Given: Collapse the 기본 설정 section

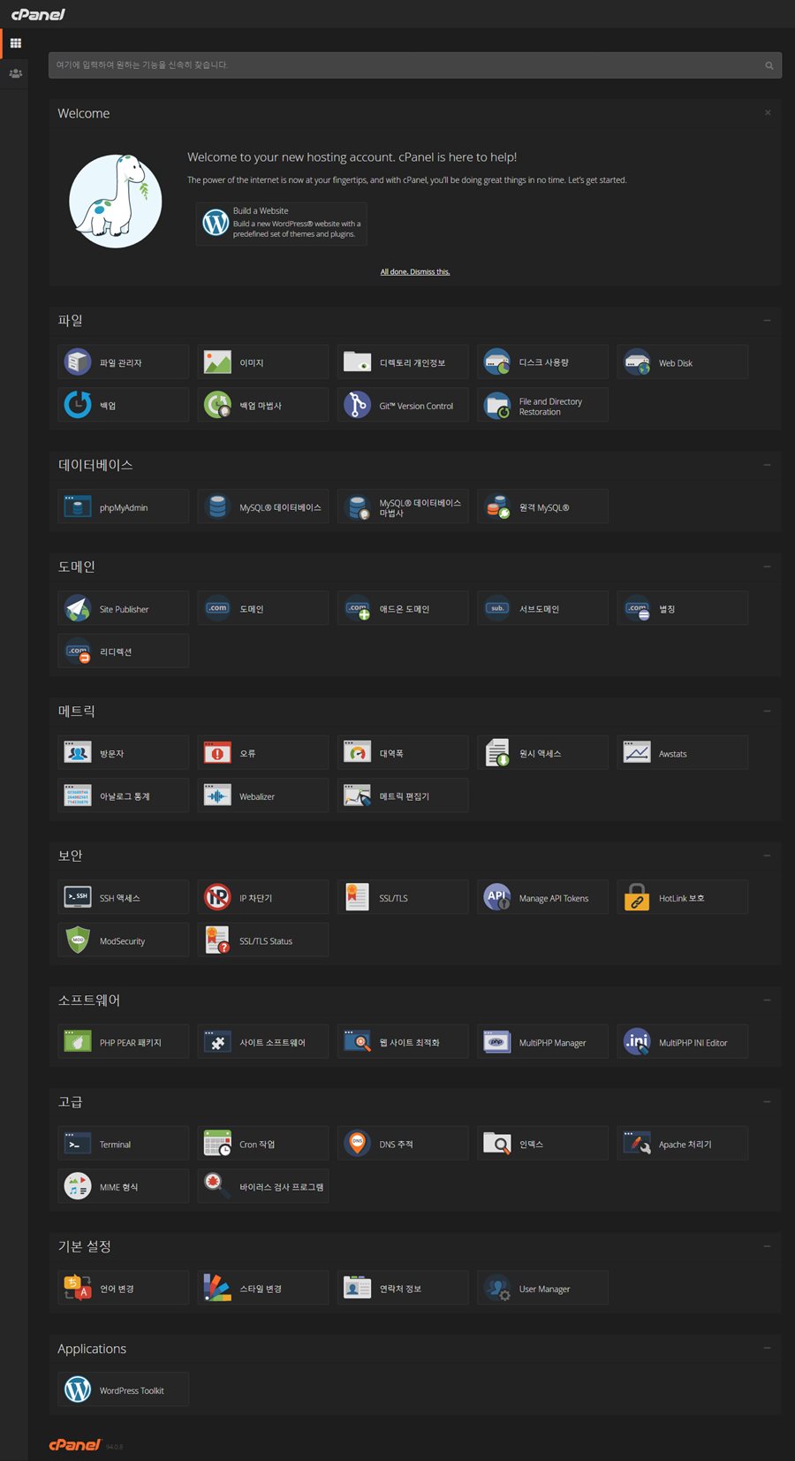Looking at the screenshot, I should point(767,1246).
